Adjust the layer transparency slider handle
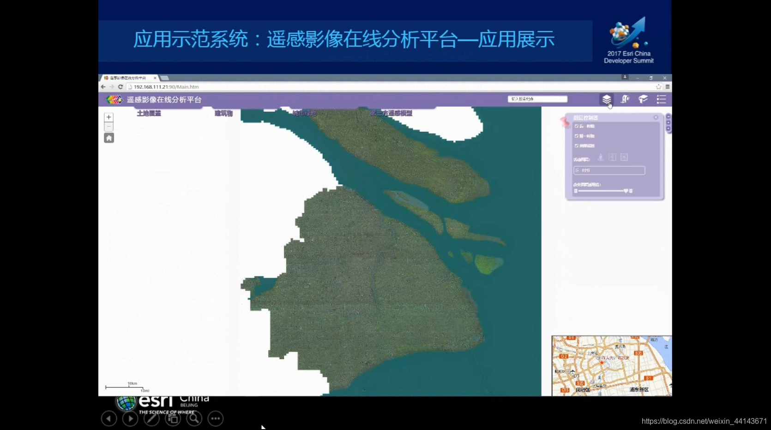 click(x=626, y=191)
